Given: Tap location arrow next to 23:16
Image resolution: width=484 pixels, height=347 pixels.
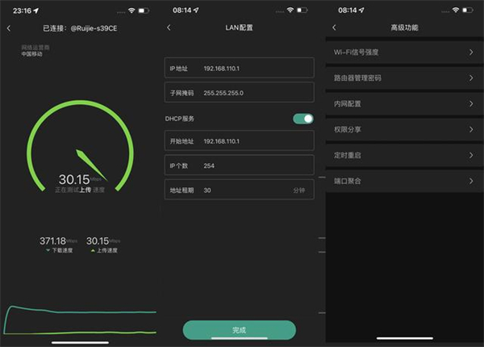Looking at the screenshot, I should (x=36, y=10).
